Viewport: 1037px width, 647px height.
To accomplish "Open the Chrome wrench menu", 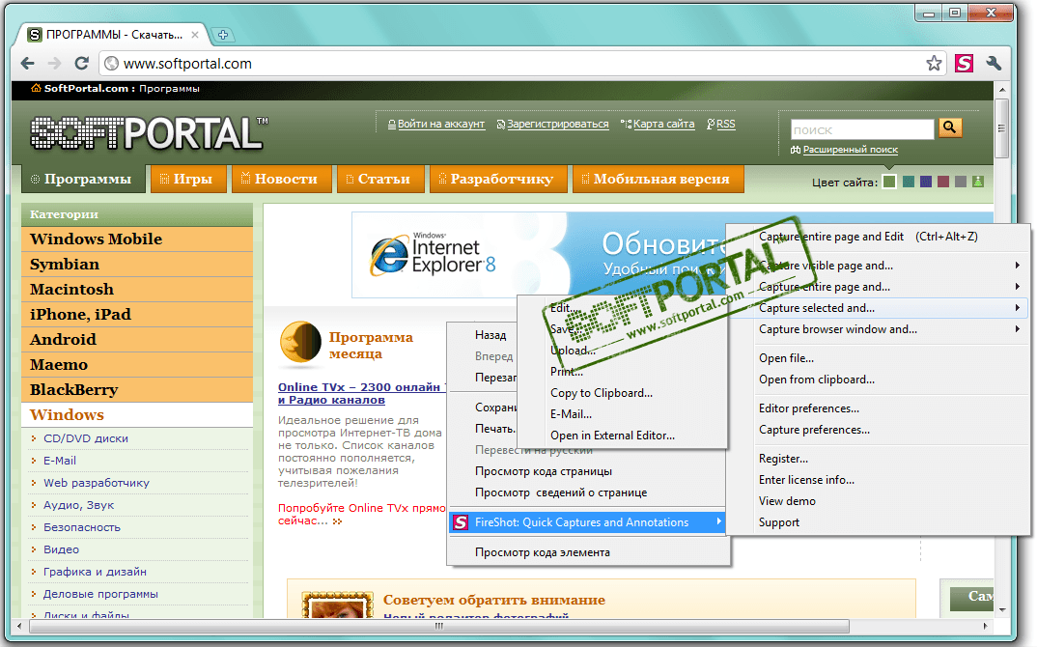I will click(994, 64).
